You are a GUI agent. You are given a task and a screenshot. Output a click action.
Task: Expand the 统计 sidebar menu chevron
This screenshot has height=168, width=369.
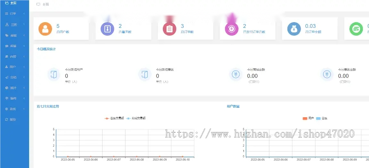24,88
